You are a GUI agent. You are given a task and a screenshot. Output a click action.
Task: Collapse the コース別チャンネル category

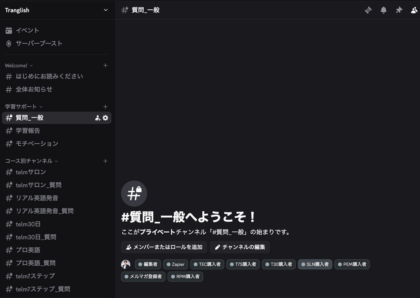(32, 161)
